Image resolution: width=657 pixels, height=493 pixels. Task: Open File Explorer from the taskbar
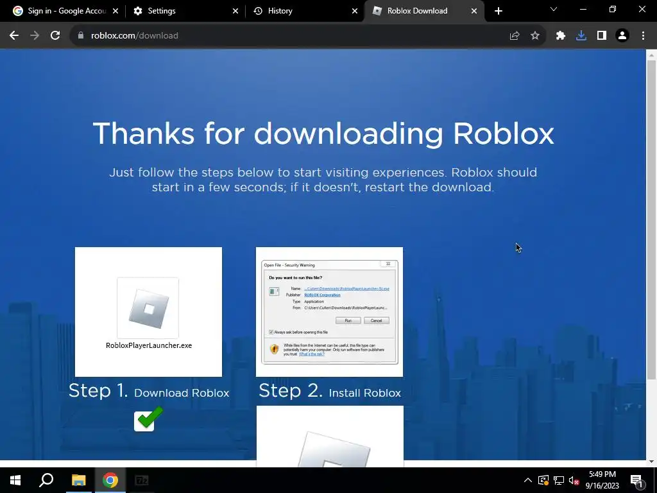point(78,480)
